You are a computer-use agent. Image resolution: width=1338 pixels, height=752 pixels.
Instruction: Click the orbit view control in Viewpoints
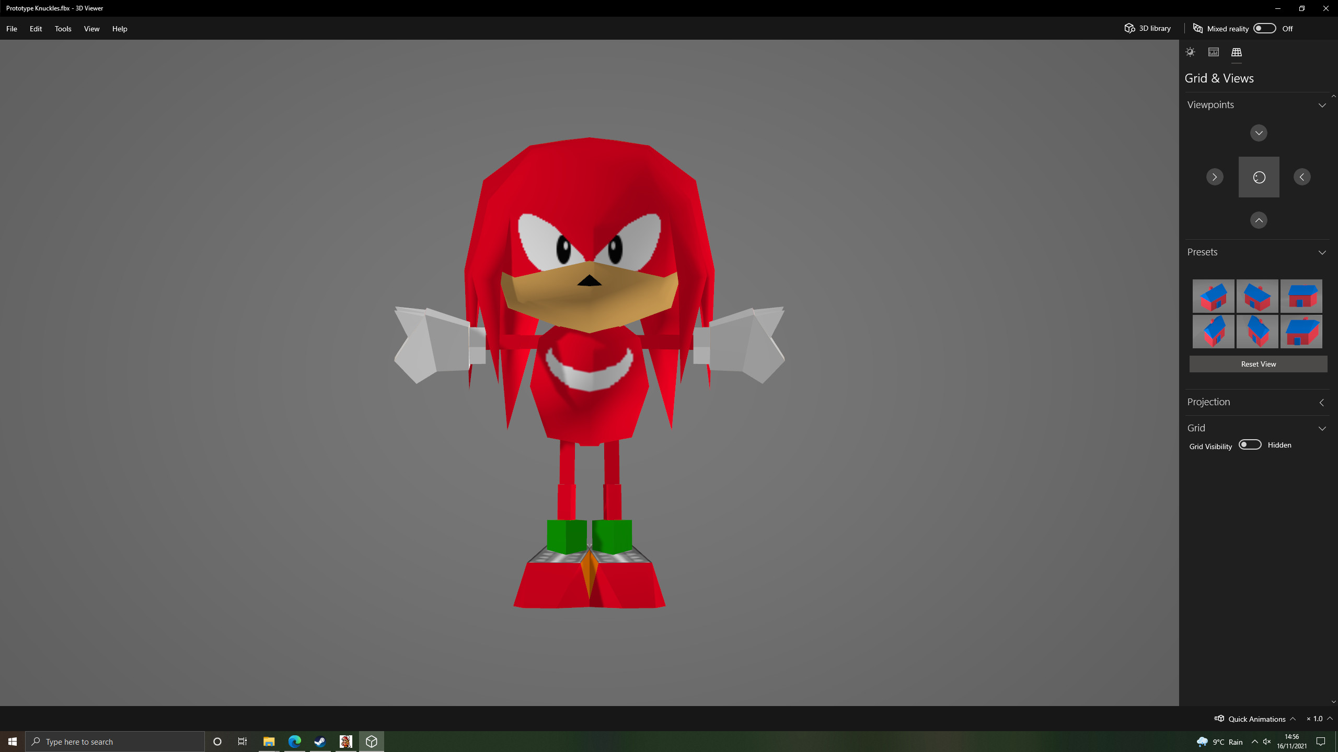coord(1259,177)
